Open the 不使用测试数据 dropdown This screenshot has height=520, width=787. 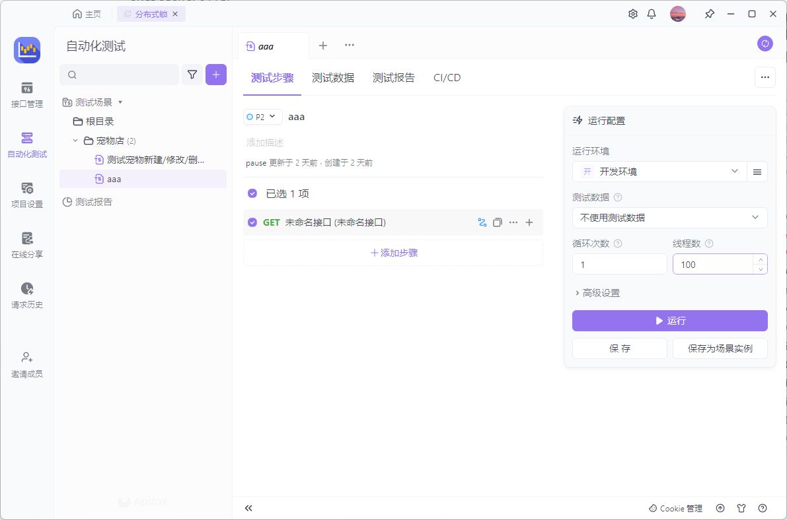point(669,218)
